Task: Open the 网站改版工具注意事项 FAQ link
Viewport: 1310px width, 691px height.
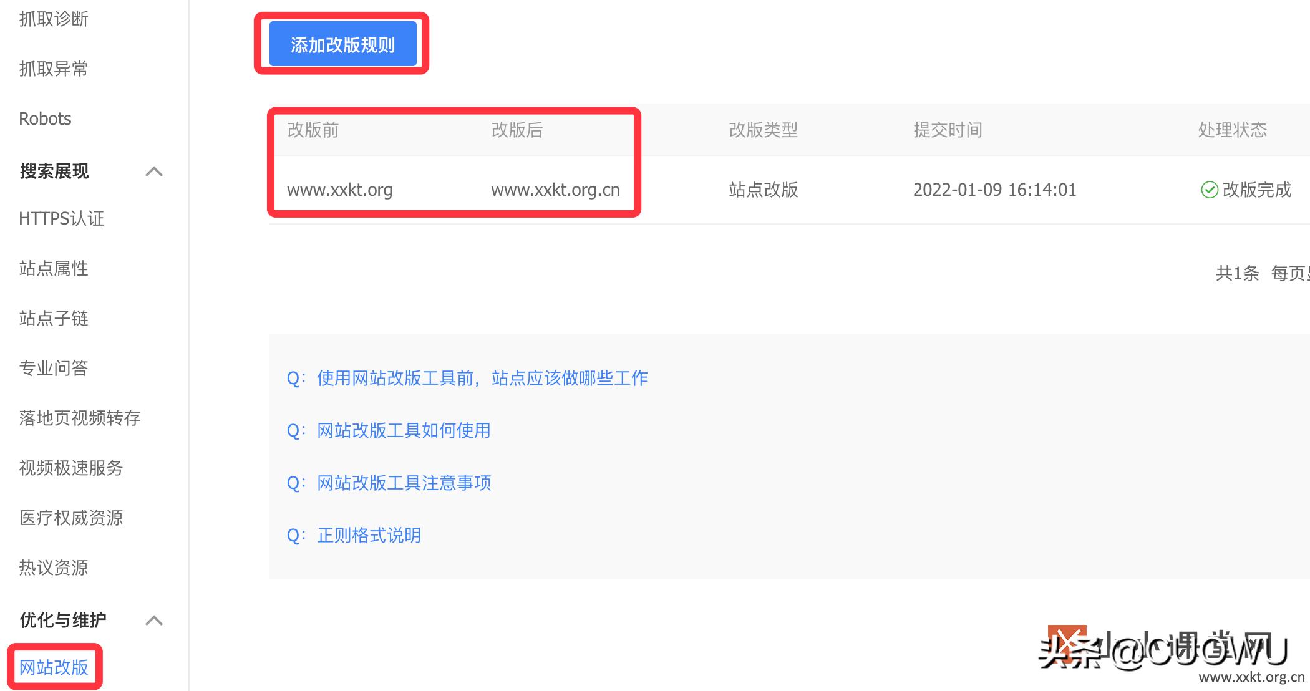Action: point(402,483)
